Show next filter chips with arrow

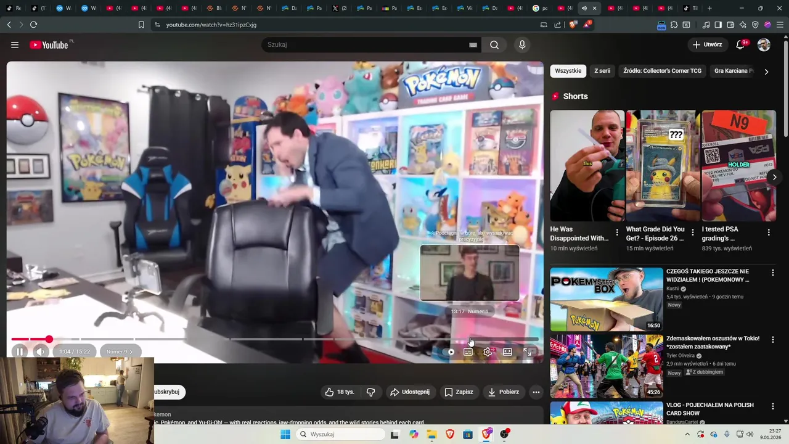pyautogui.click(x=766, y=72)
